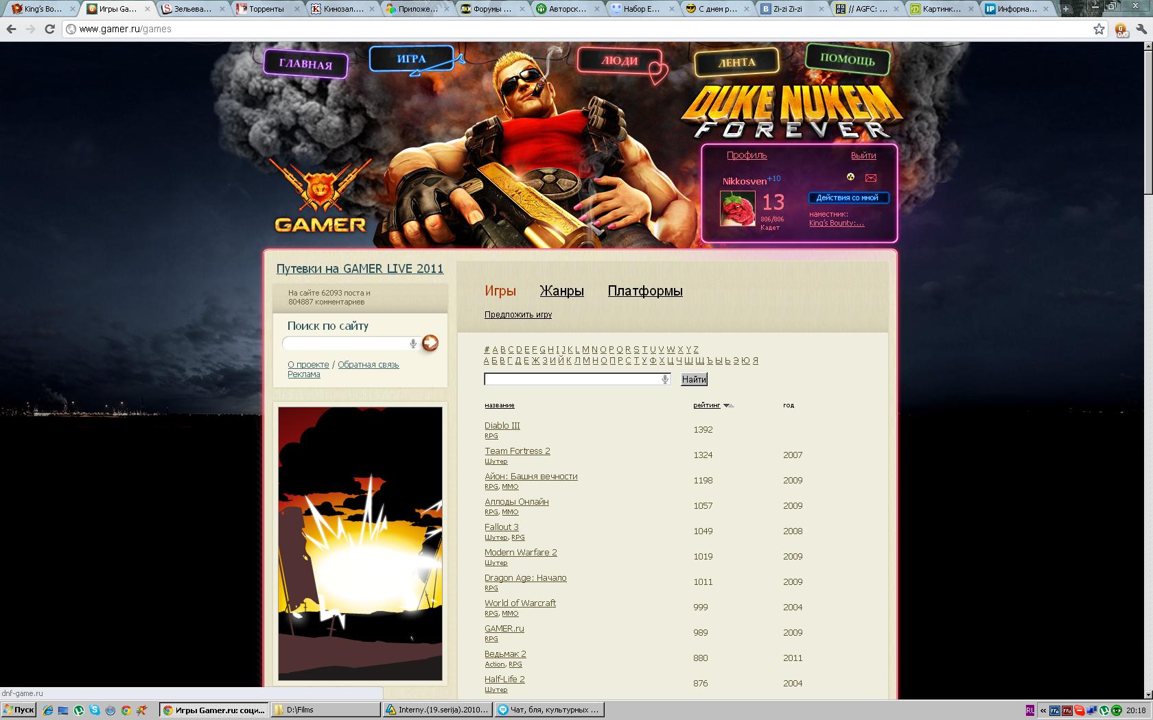Bookmark page with the star icon

[x=1099, y=29]
